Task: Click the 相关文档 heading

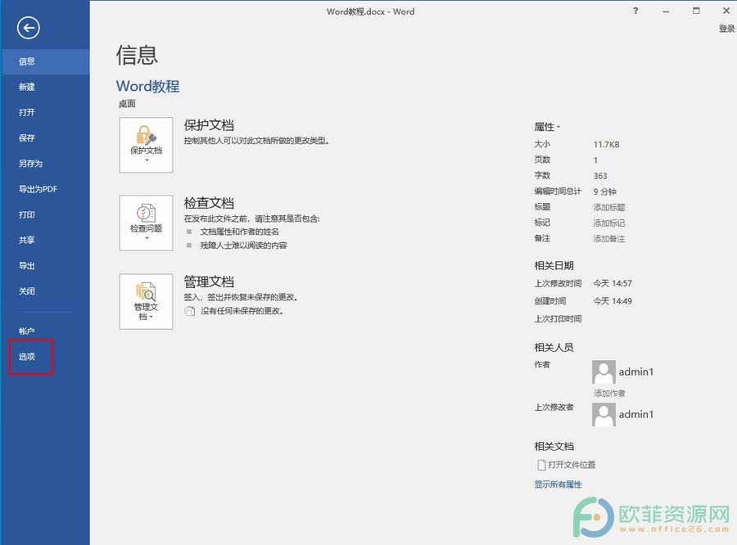Action: (x=554, y=446)
